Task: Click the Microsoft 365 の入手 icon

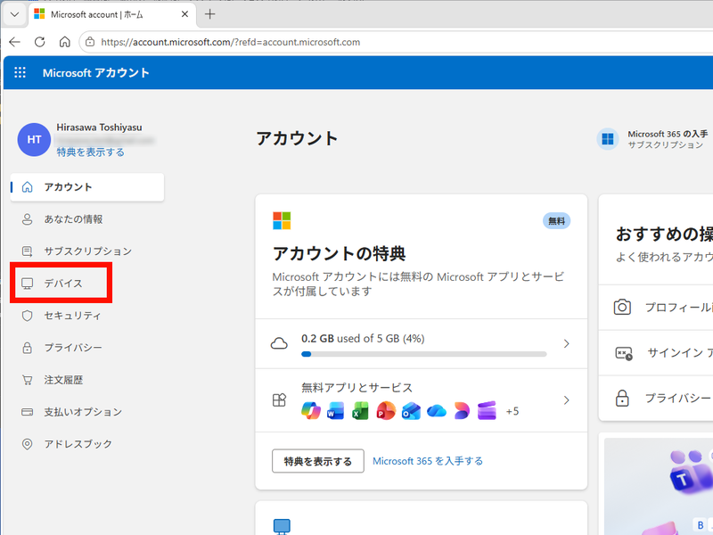Action: [x=608, y=139]
